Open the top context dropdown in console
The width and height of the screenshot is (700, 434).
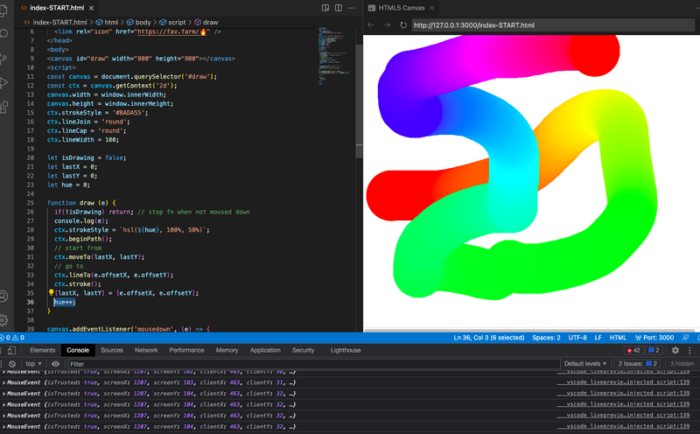(x=33, y=363)
